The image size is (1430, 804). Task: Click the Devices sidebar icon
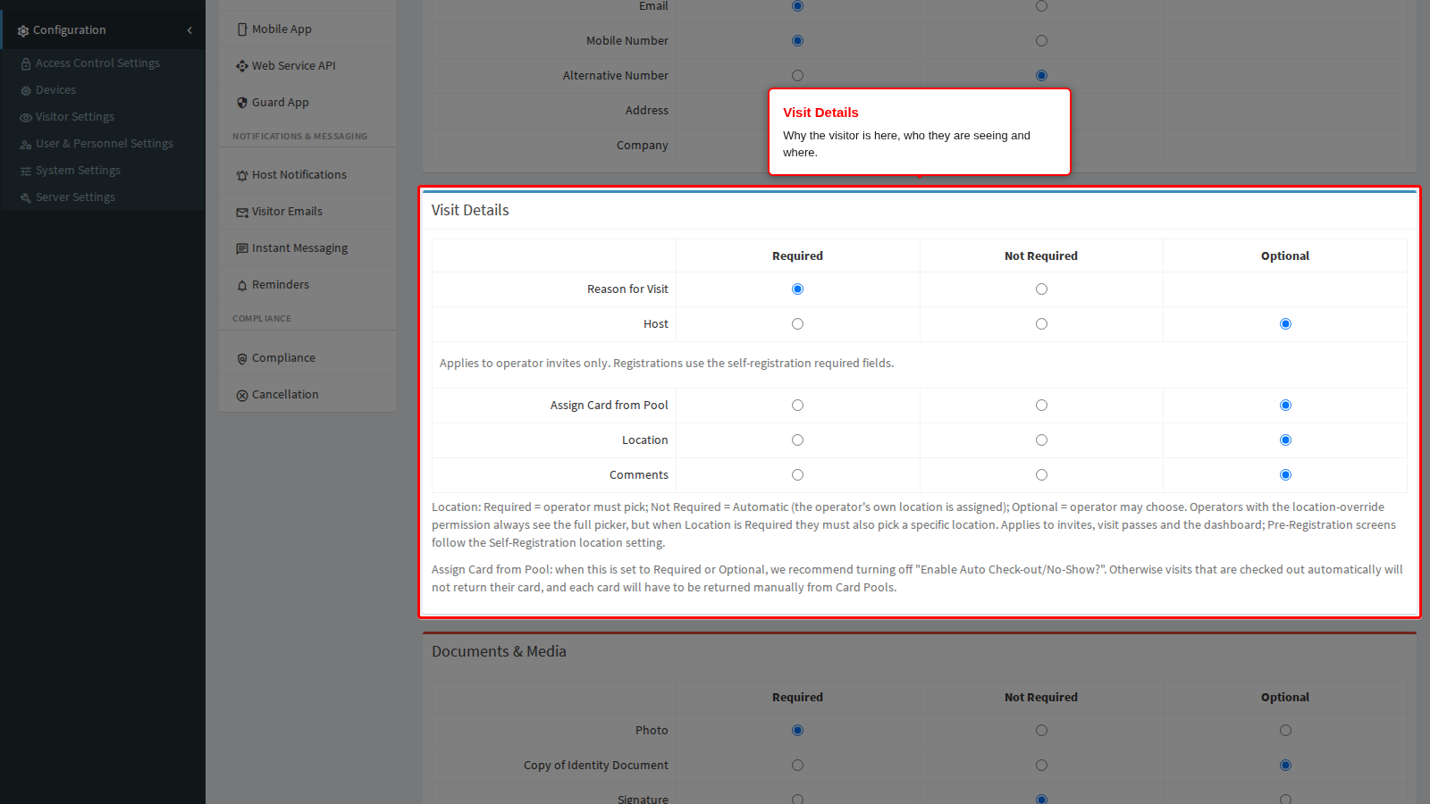(26, 90)
